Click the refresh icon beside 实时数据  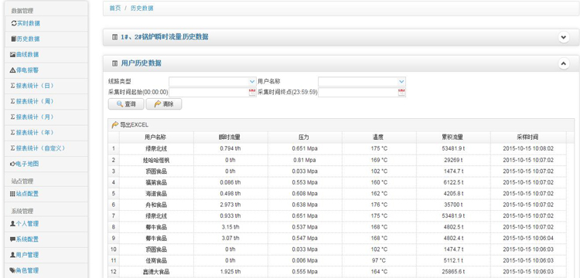(x=14, y=23)
